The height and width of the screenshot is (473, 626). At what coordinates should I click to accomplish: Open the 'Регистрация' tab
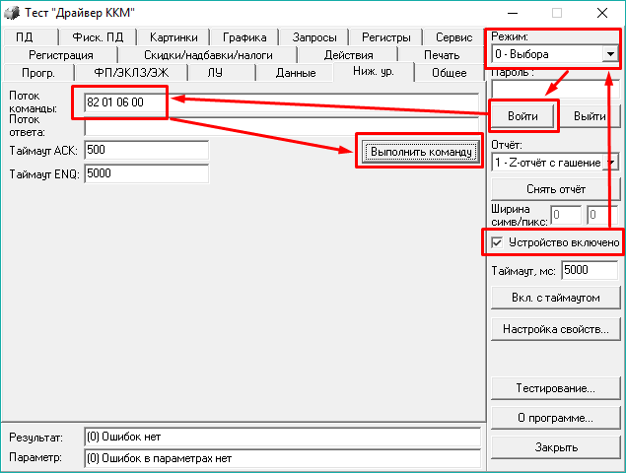click(60, 55)
